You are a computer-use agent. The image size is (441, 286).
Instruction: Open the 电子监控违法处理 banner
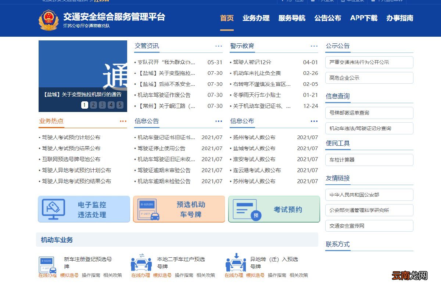tap(84, 209)
